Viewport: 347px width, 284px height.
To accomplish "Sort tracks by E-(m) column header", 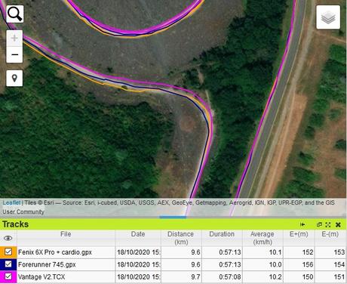I will [x=330, y=238].
